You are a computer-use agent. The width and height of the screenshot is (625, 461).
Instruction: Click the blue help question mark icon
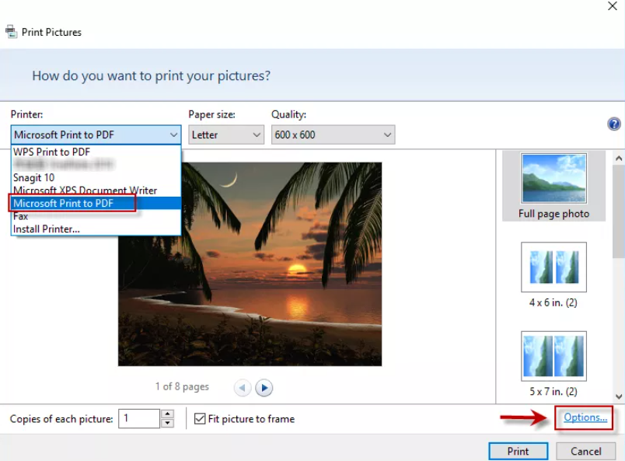tap(613, 124)
